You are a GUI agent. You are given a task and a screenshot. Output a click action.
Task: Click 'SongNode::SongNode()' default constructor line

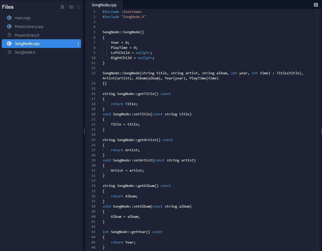click(123, 32)
